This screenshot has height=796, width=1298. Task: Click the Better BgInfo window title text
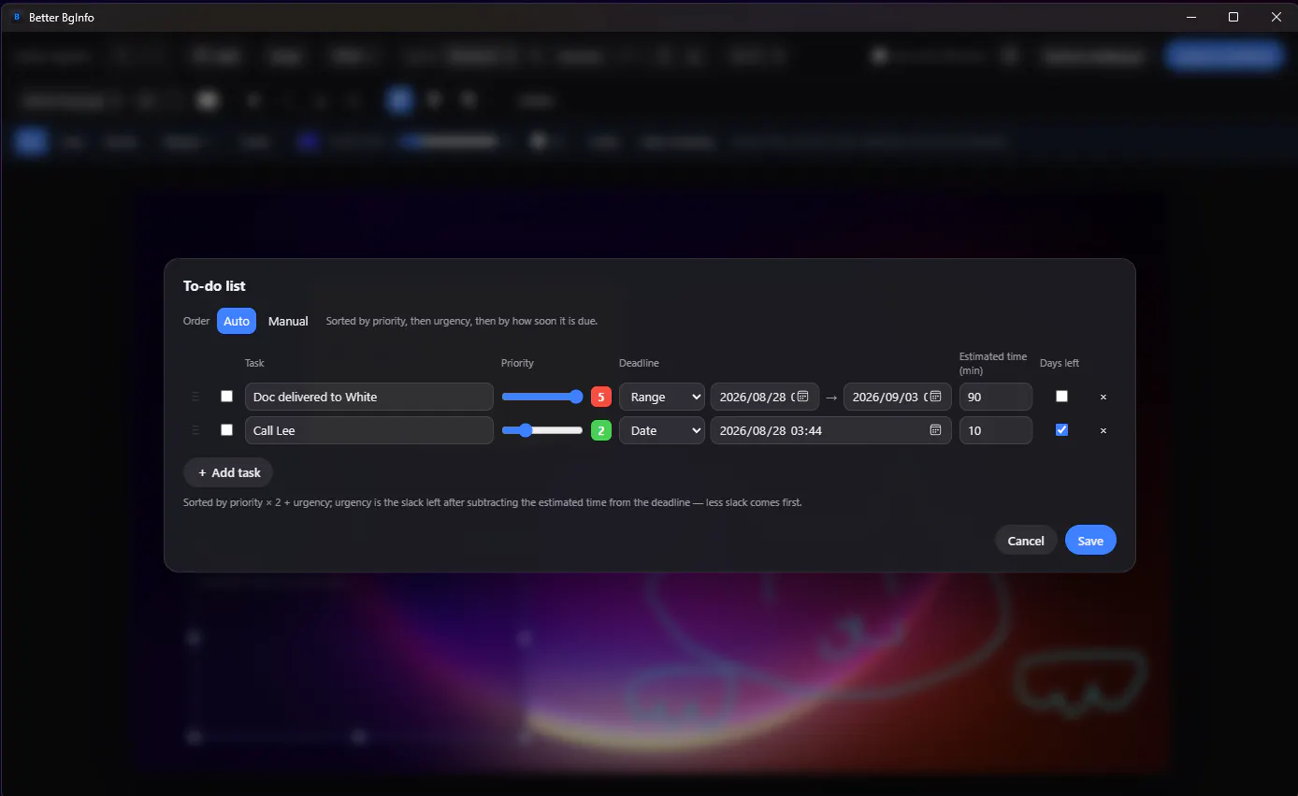(62, 17)
